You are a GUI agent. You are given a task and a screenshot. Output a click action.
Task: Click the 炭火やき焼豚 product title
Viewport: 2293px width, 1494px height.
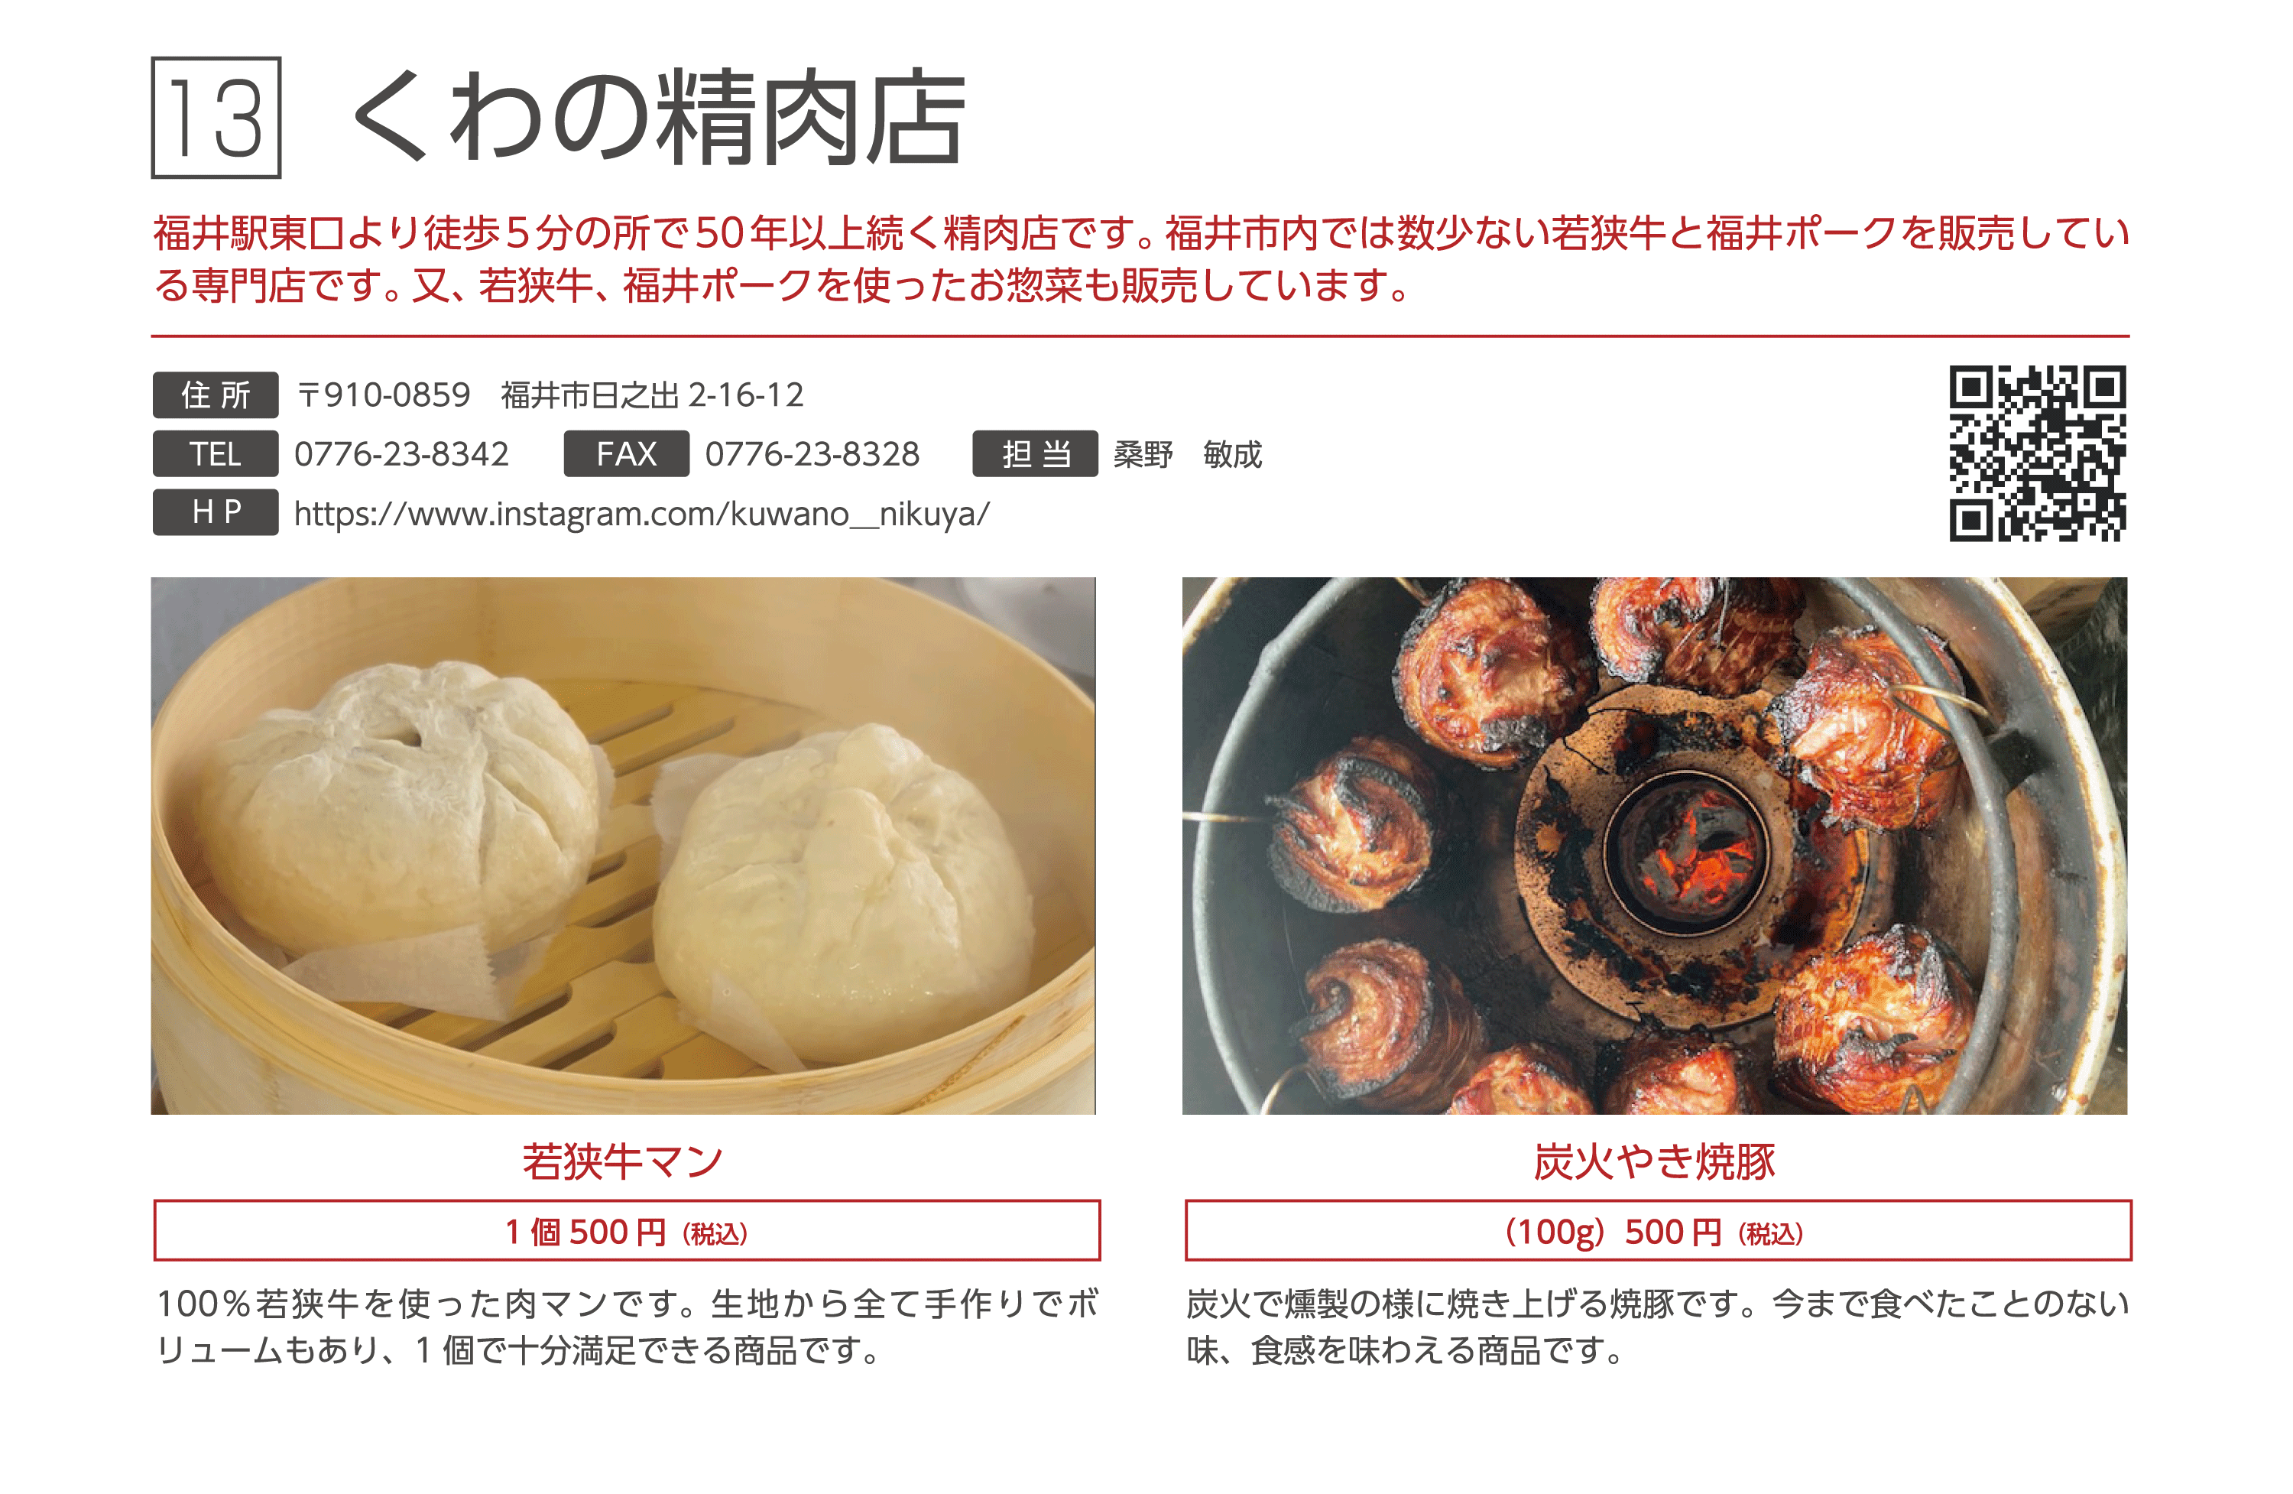pyautogui.click(x=1656, y=1161)
